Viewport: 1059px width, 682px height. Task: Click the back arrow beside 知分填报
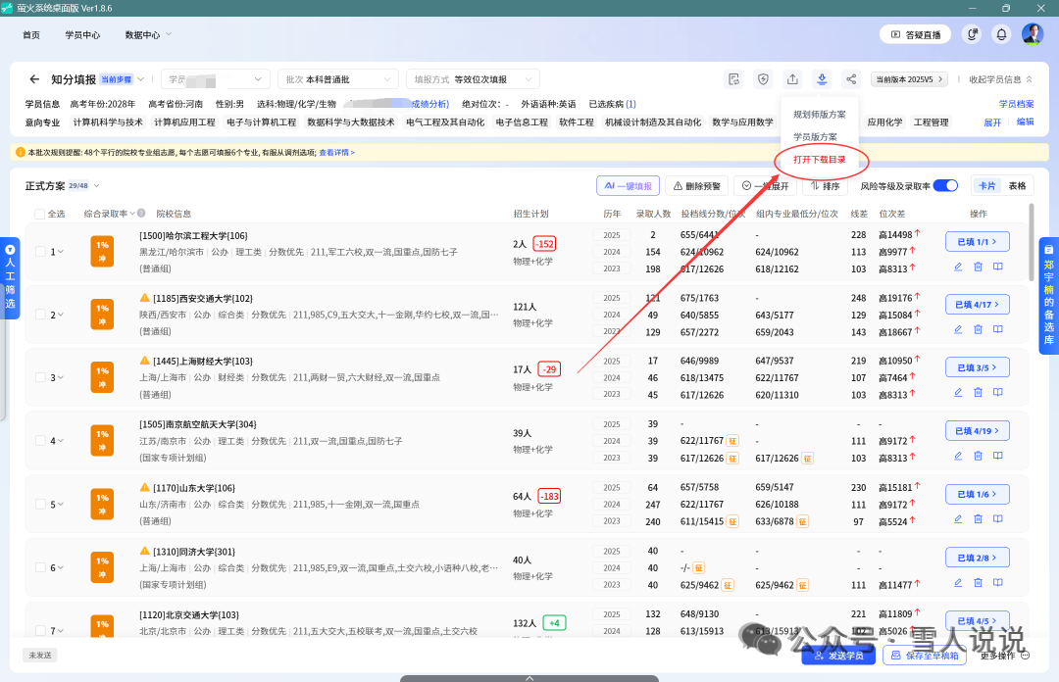pyautogui.click(x=34, y=79)
